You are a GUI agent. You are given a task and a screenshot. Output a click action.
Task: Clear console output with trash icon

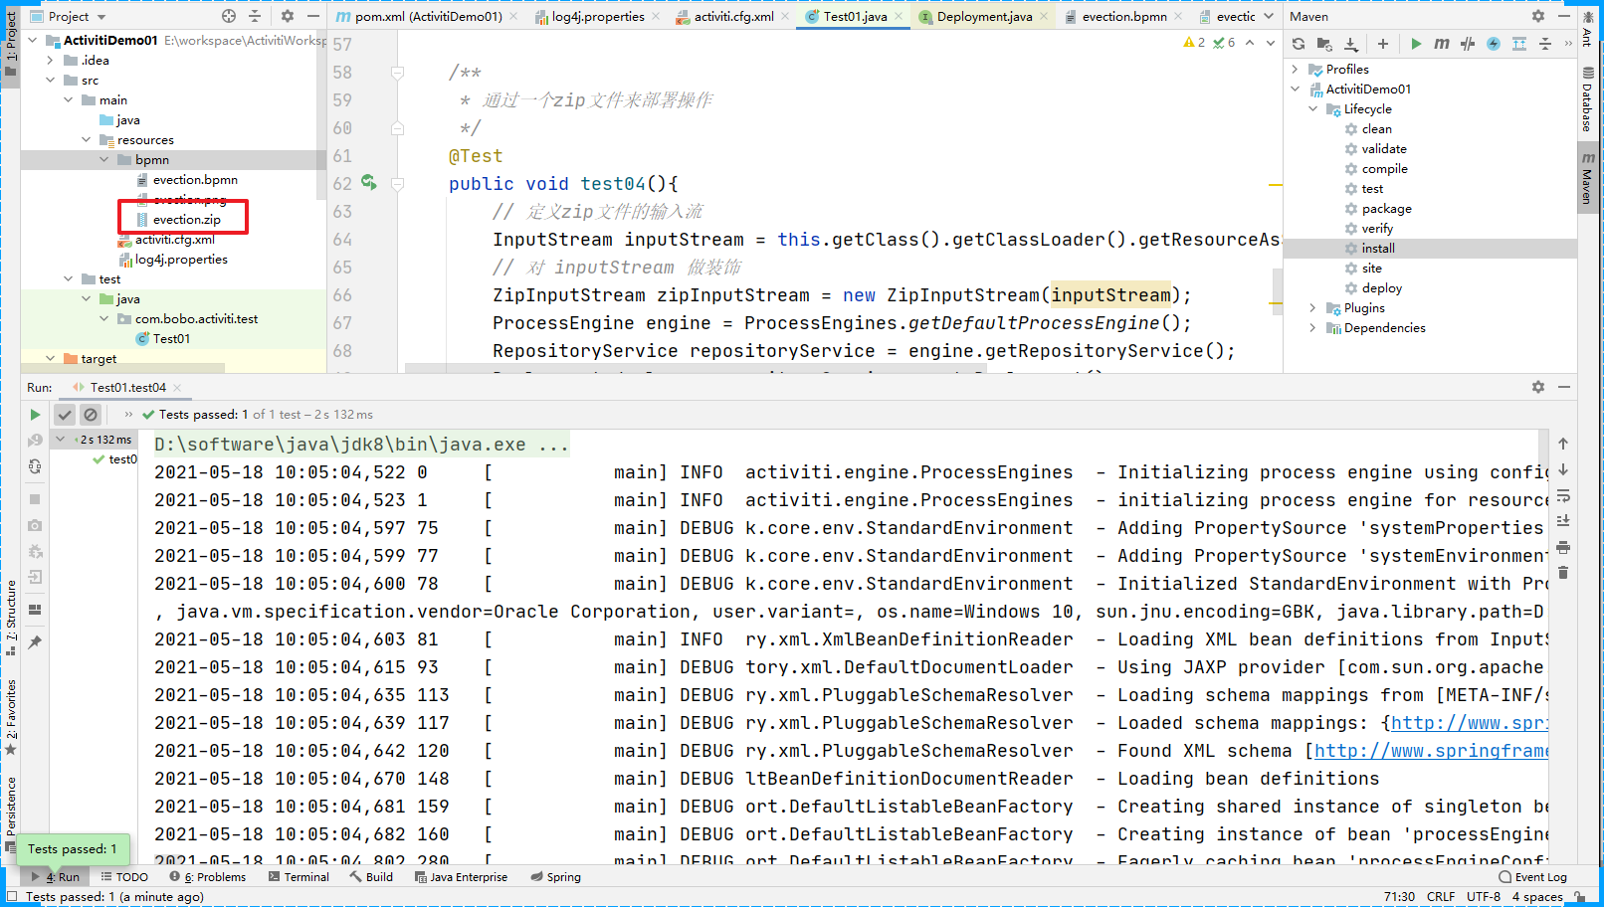[x=1563, y=573]
